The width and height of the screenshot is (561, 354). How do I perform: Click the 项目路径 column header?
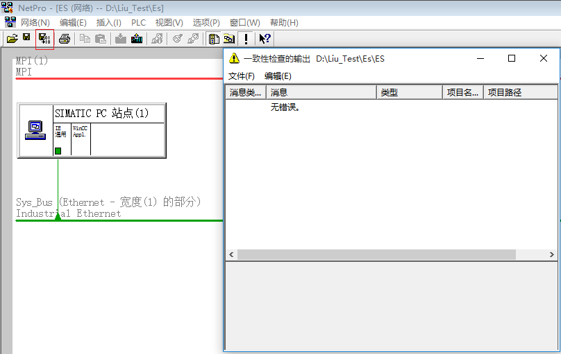[x=521, y=92]
